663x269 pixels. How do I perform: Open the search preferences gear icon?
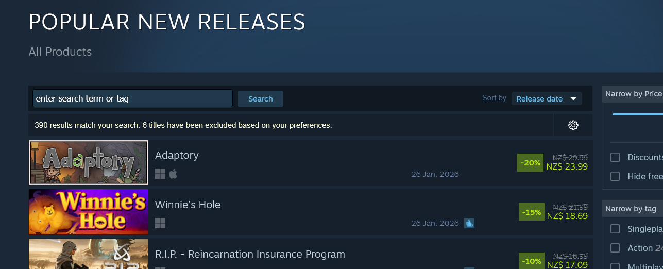click(573, 125)
